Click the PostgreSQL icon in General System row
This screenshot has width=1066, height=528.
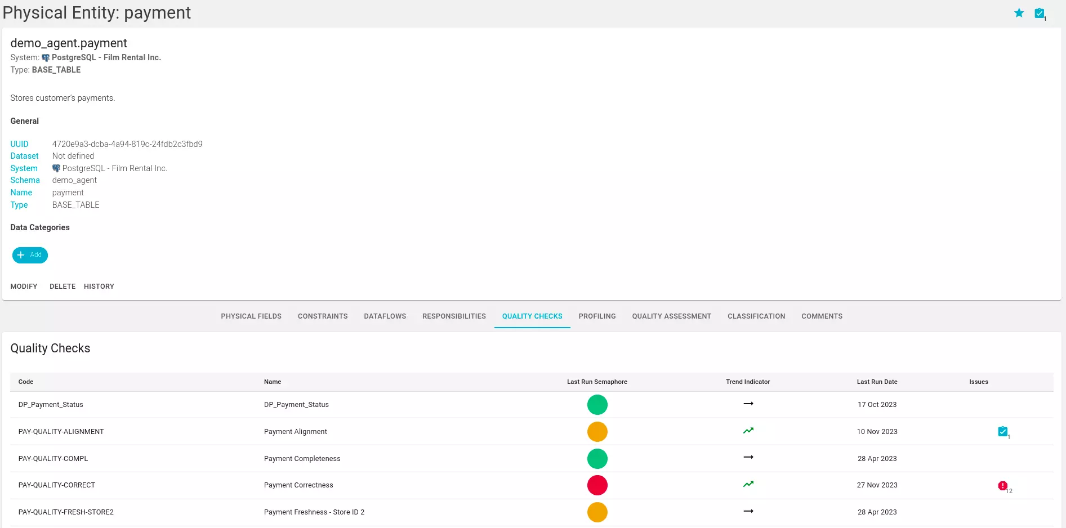pyautogui.click(x=56, y=168)
